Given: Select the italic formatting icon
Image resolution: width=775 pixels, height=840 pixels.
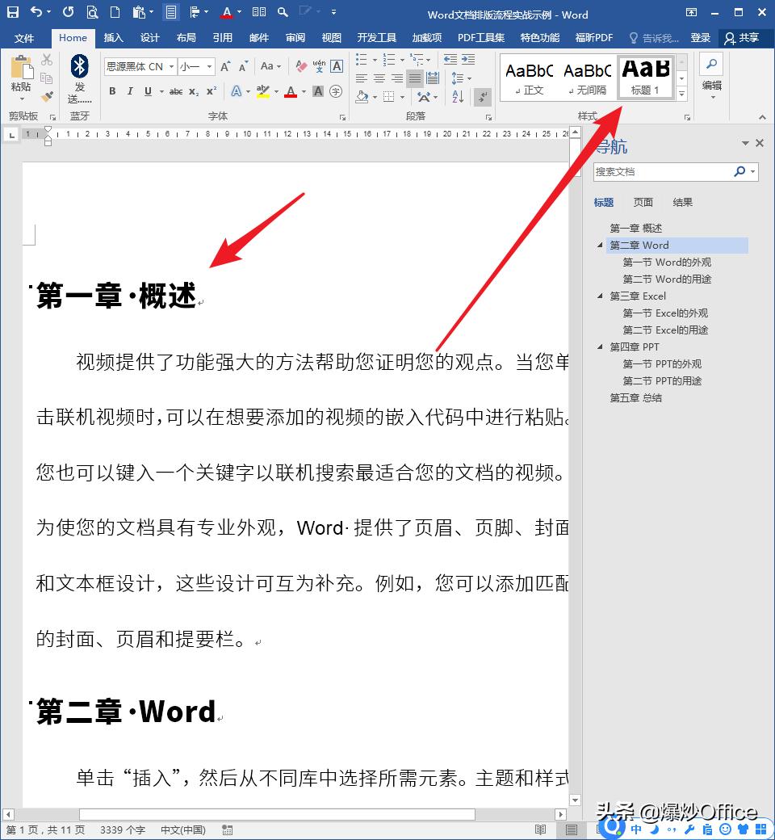Looking at the screenshot, I should [x=130, y=91].
